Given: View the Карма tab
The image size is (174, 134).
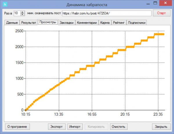Looking at the screenshot, I should click(x=105, y=23).
